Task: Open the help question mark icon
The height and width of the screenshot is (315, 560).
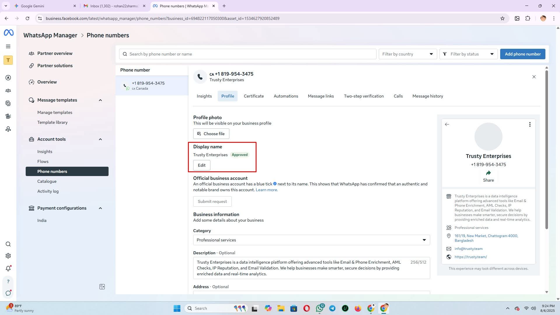Action: click(x=8, y=281)
